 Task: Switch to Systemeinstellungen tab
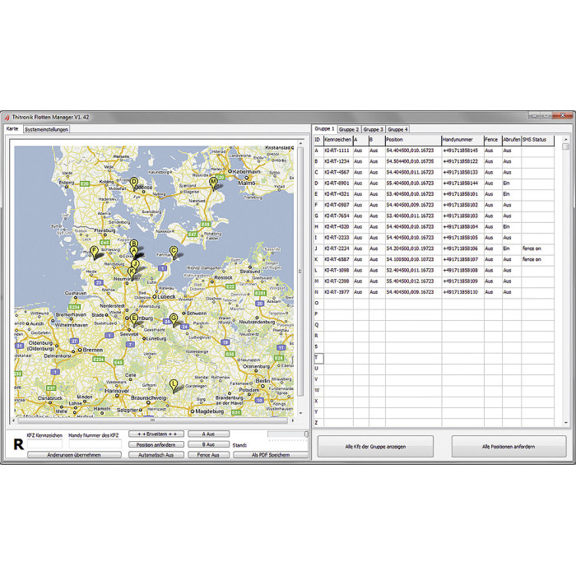click(47, 129)
